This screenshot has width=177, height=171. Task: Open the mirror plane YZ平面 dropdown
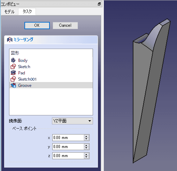pos(72,121)
